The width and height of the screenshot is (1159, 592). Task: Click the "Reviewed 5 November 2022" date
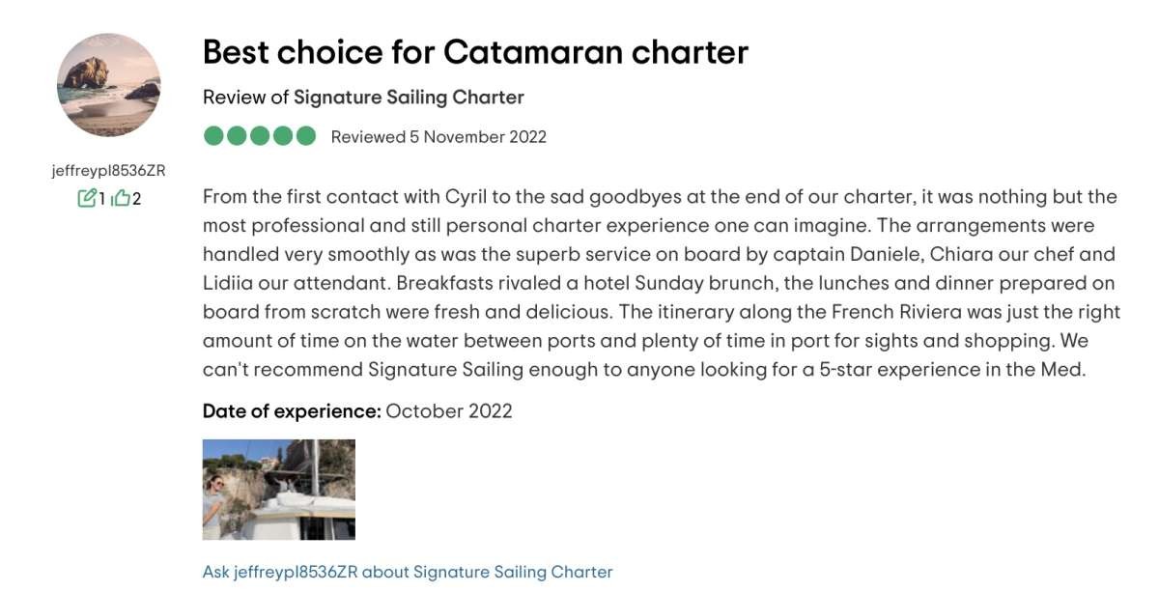(438, 137)
